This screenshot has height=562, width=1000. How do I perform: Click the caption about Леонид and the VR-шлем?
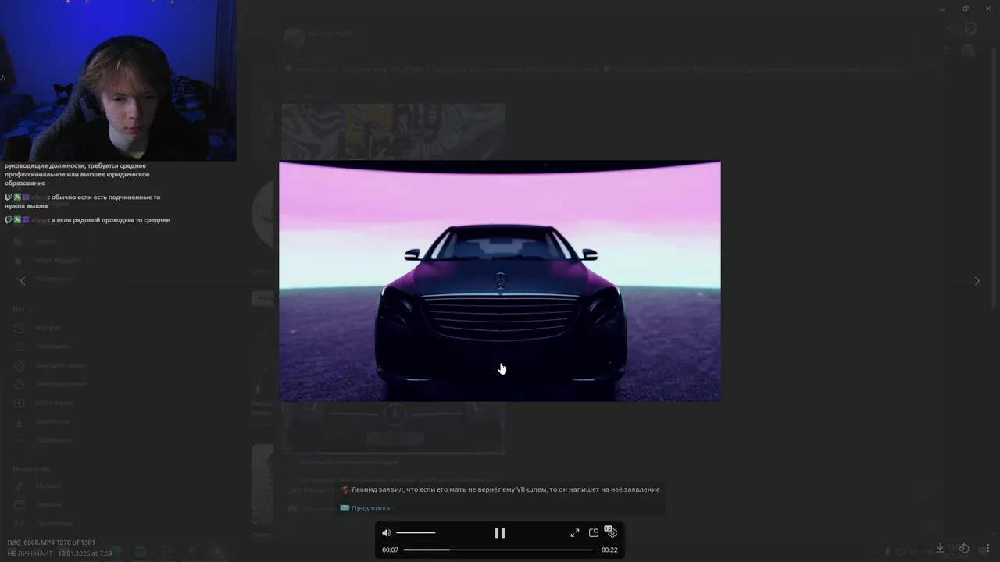[x=505, y=489]
